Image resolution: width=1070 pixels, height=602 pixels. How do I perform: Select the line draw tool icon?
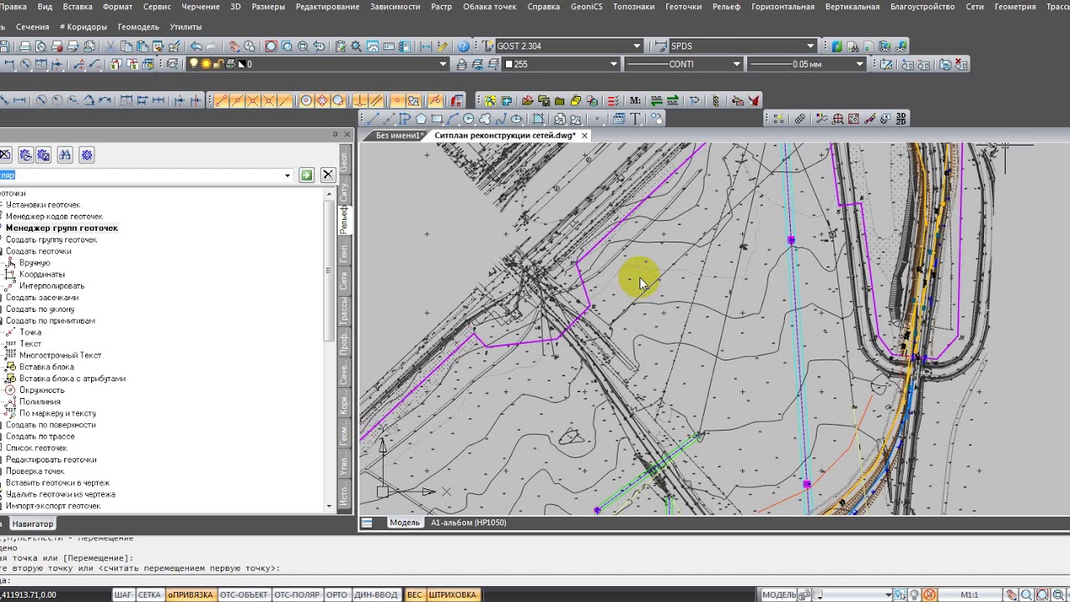[373, 119]
